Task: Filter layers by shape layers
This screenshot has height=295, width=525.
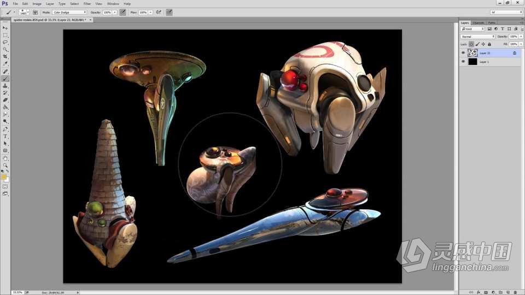Action: 509,29
